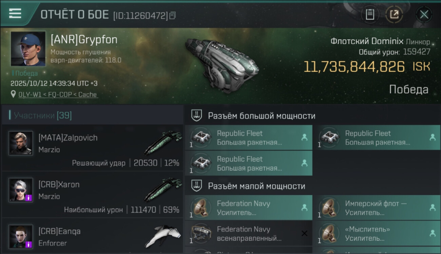Collapse the Разъём малой мощности section
The height and width of the screenshot is (254, 441).
pyautogui.click(x=196, y=186)
